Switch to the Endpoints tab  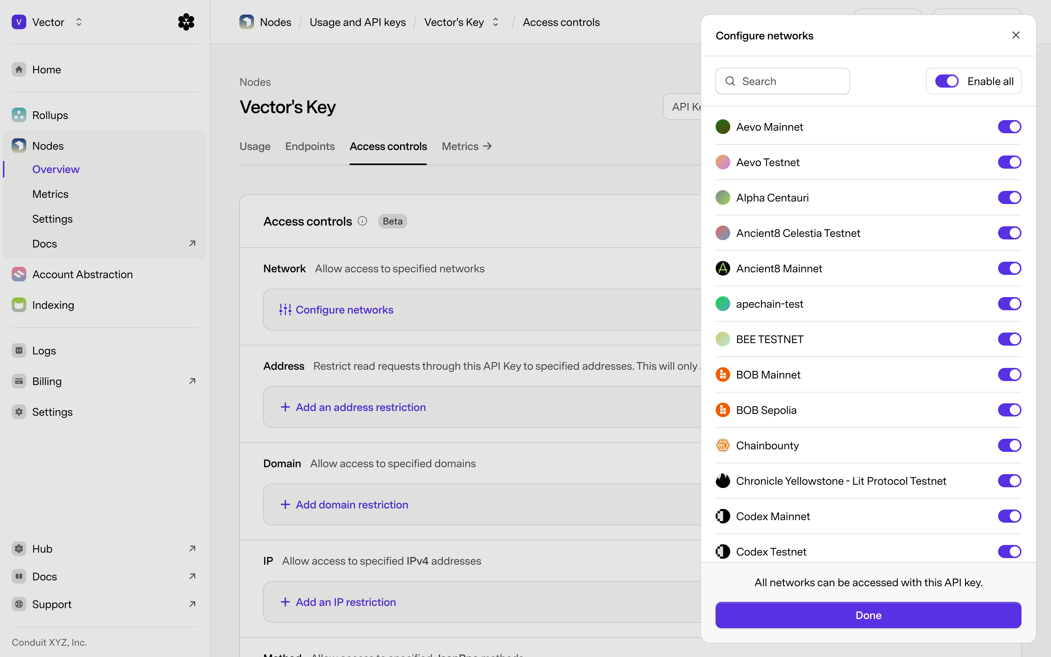(310, 146)
